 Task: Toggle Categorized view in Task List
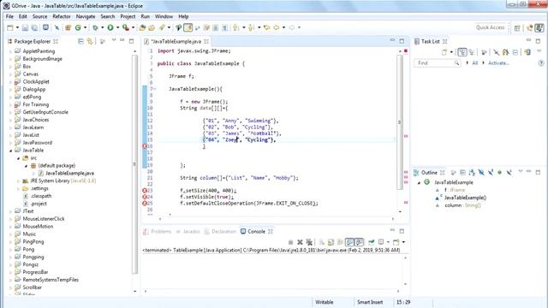462,52
